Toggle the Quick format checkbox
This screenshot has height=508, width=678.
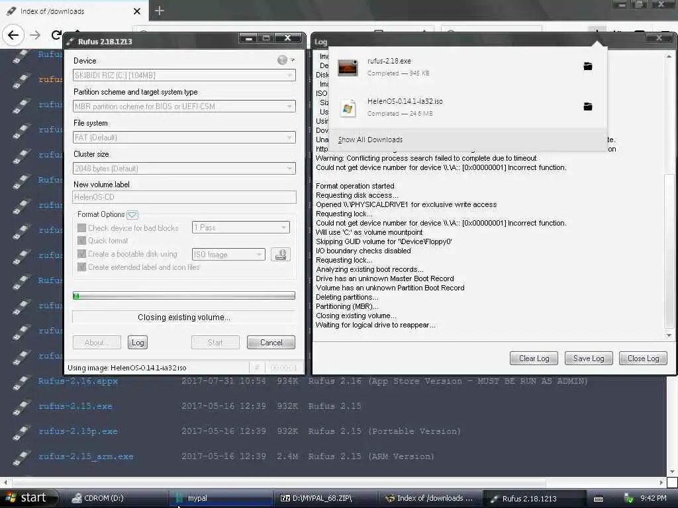81,241
